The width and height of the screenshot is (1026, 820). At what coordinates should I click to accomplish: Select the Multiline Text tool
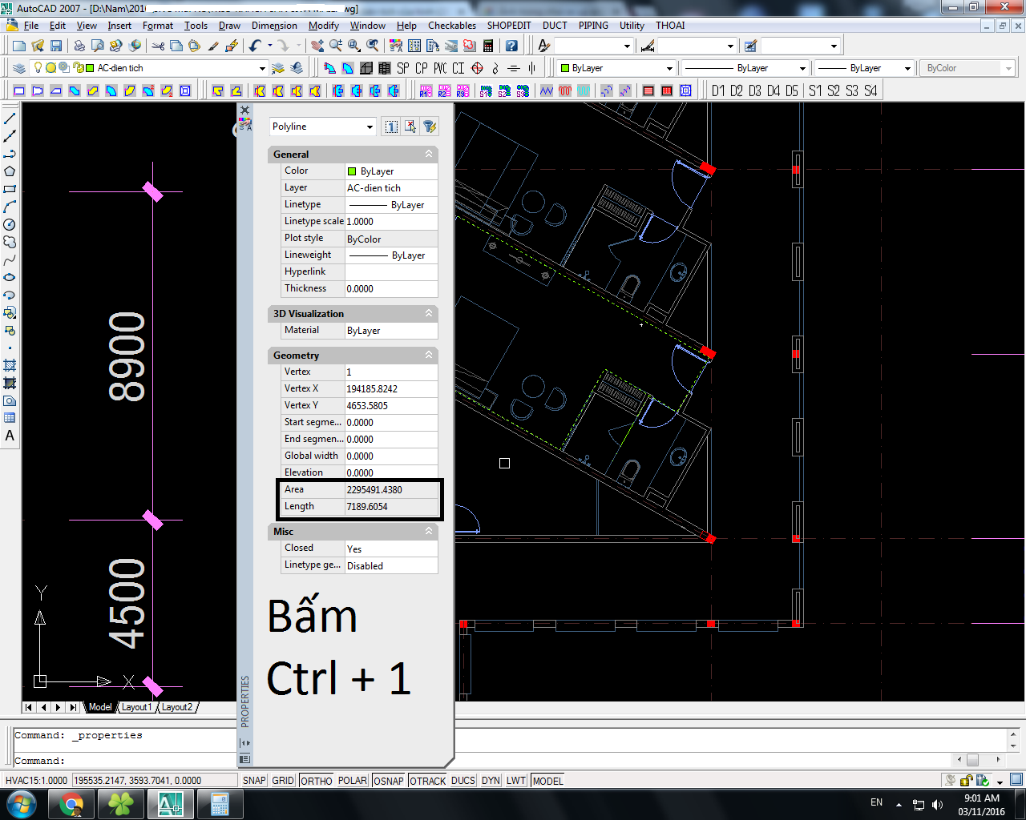pyautogui.click(x=10, y=436)
